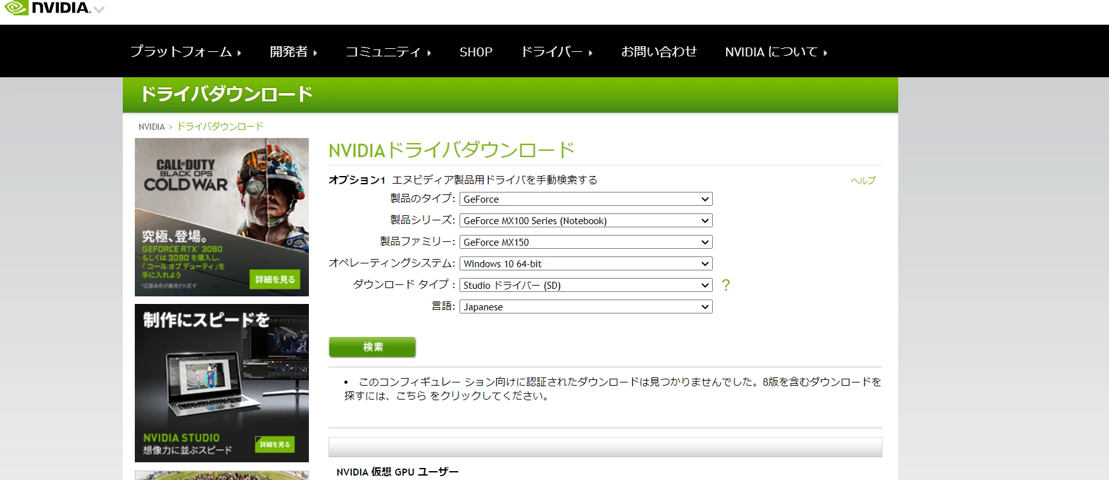Open the コミュニティ menu
This screenshot has width=1109, height=480.
coord(388,52)
